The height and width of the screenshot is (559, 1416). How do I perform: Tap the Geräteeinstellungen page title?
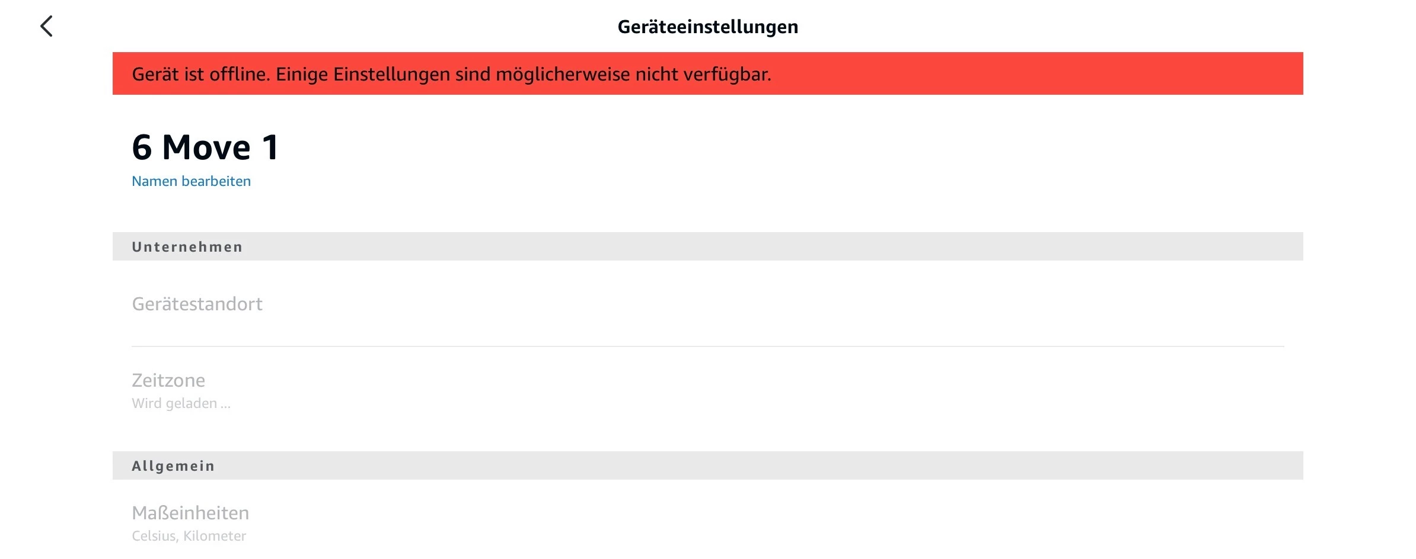(x=708, y=27)
